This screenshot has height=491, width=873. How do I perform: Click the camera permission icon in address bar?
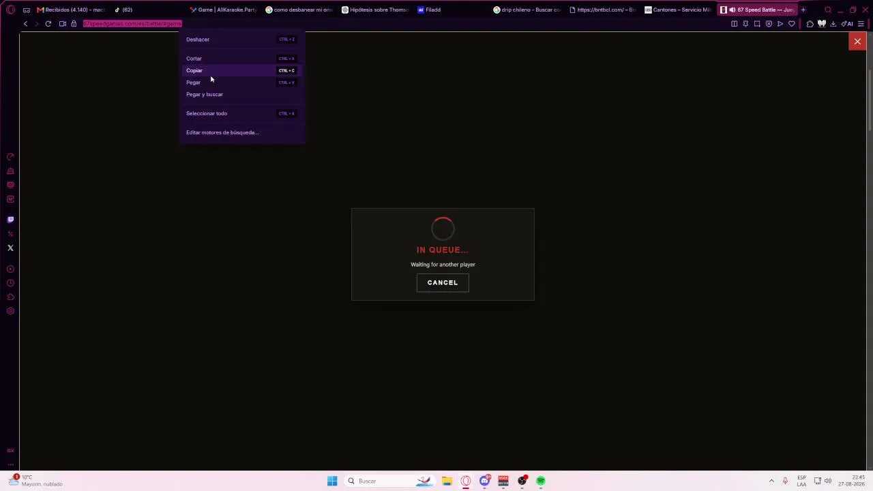(x=62, y=24)
